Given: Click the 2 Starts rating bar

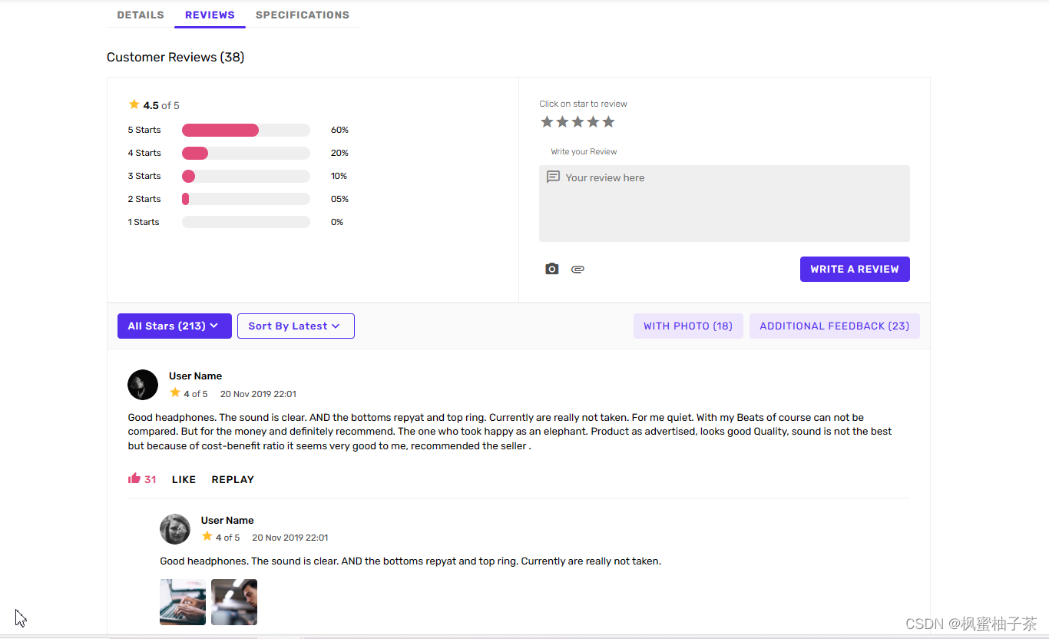Looking at the screenshot, I should pyautogui.click(x=246, y=199).
